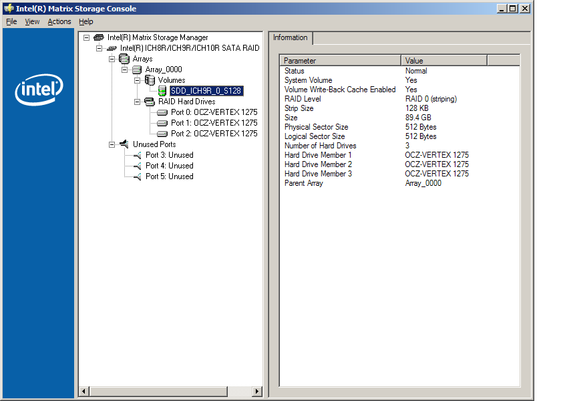Click the Volumes cylinder icon

pyautogui.click(x=150, y=80)
